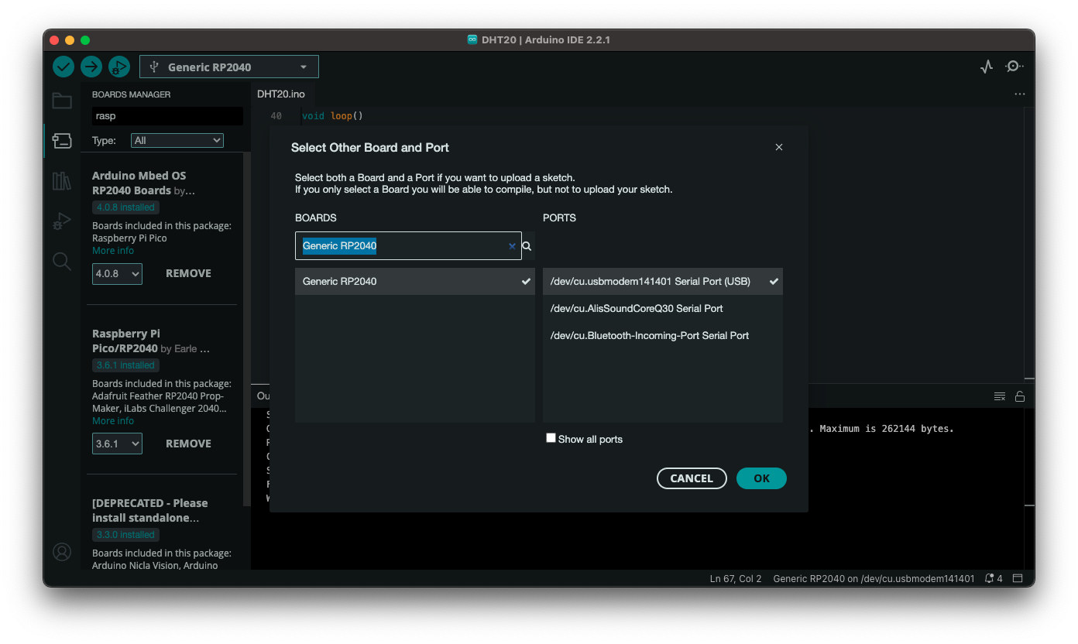Remove the Raspberry Pi Pico/RP2040 package
The width and height of the screenshot is (1078, 644).
click(x=188, y=444)
